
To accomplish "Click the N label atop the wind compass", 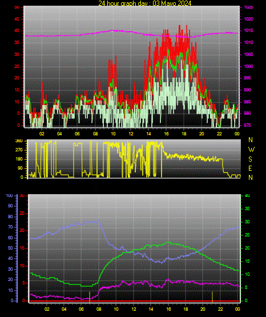I will tap(251, 140).
